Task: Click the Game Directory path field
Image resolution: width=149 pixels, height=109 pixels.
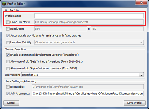Action: tap(89, 22)
